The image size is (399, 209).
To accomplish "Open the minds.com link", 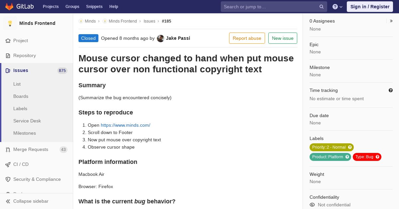I will (125, 125).
